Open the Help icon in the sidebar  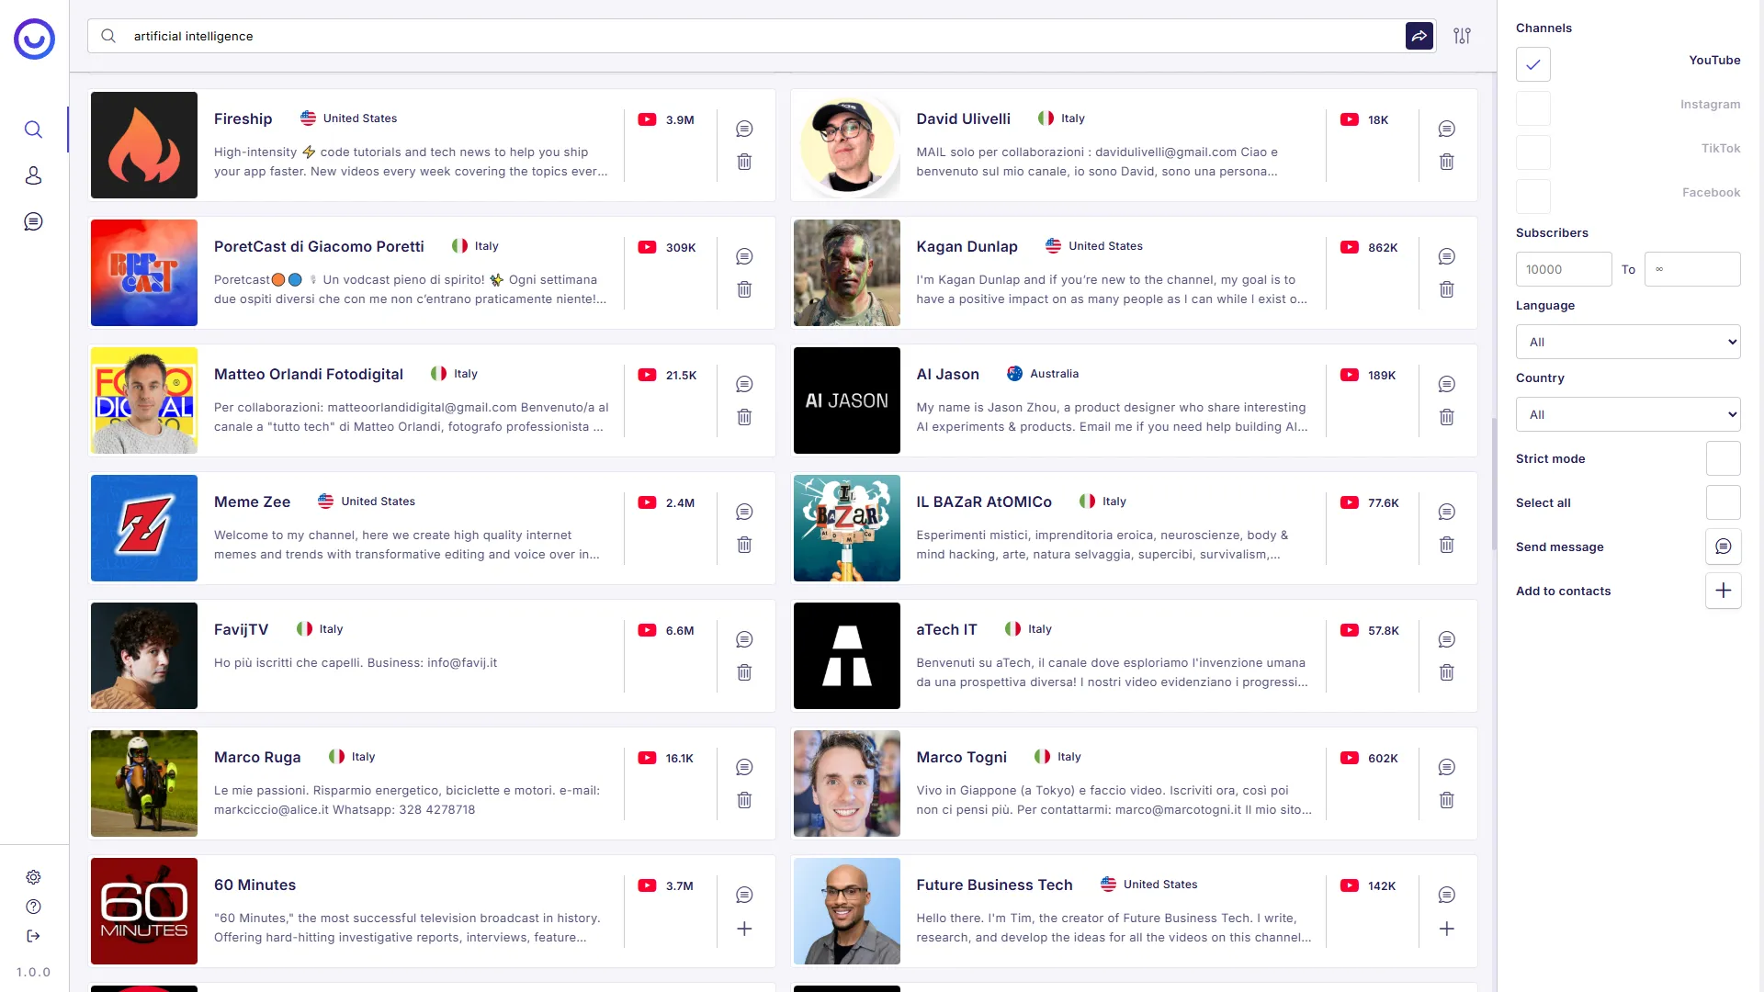[x=33, y=907]
